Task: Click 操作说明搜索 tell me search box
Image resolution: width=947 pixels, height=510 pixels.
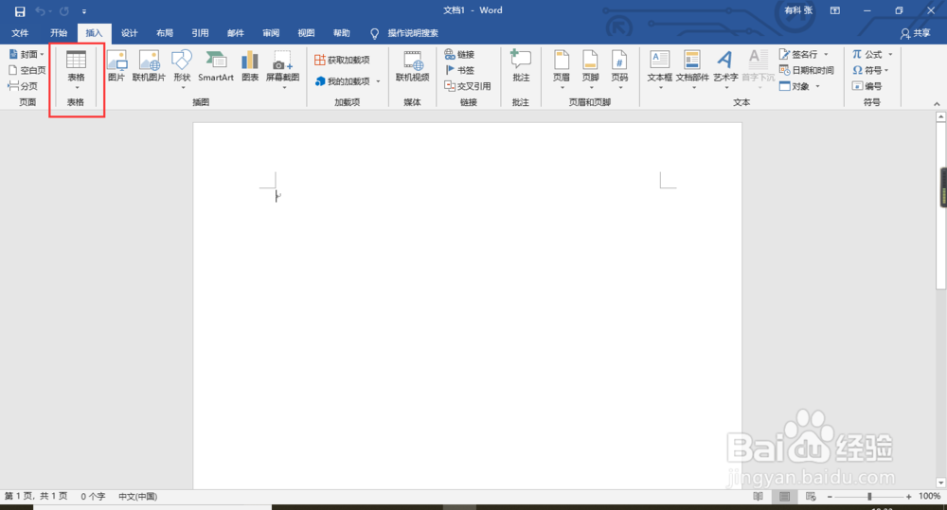Action: click(x=413, y=33)
